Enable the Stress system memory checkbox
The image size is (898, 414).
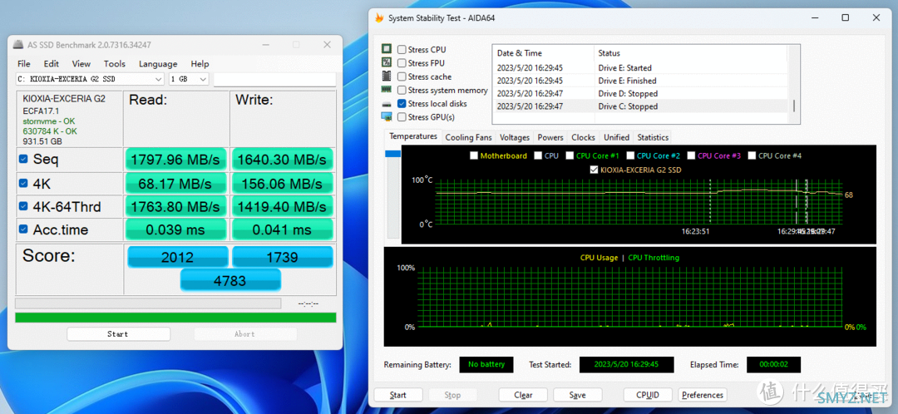click(x=402, y=91)
